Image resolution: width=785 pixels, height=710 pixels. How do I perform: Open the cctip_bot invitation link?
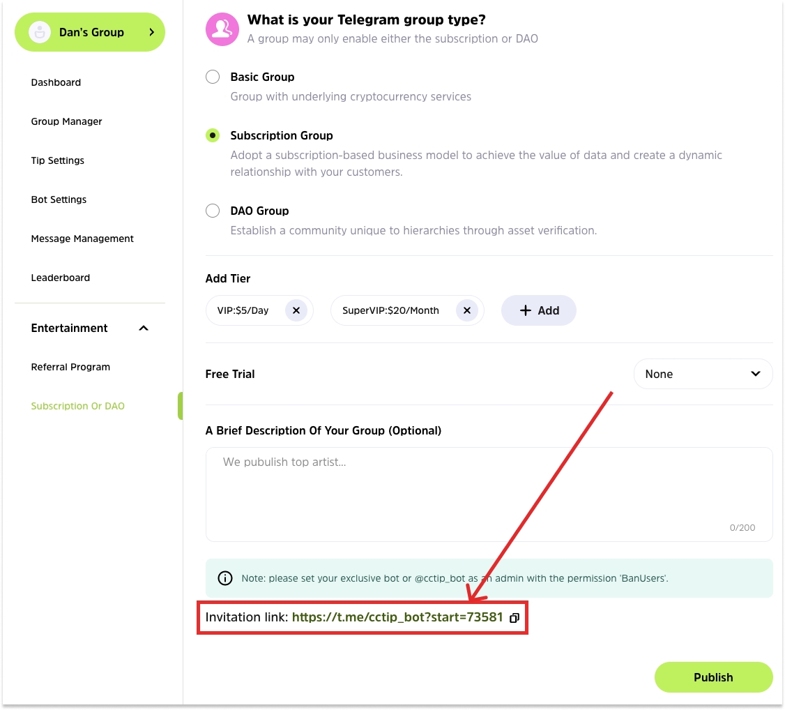click(x=397, y=617)
